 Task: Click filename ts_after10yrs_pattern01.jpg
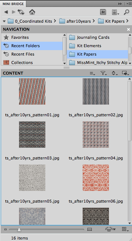coord(32,115)
